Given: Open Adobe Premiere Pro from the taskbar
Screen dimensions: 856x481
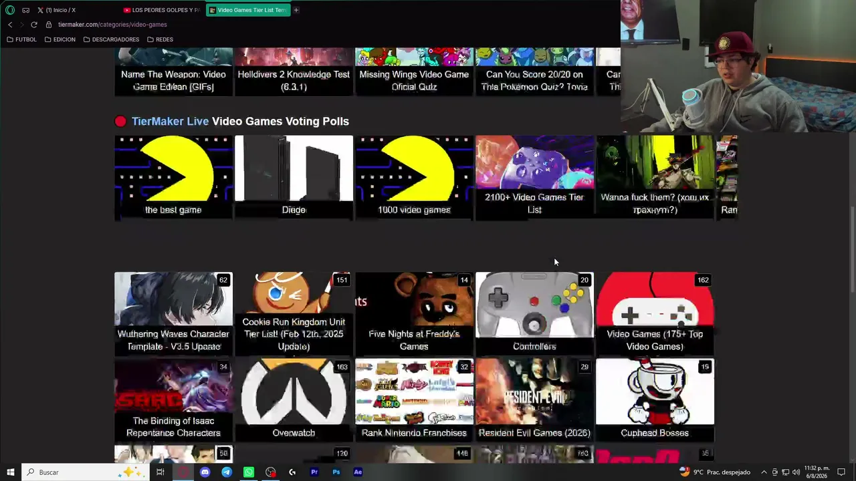Looking at the screenshot, I should pyautogui.click(x=314, y=472).
